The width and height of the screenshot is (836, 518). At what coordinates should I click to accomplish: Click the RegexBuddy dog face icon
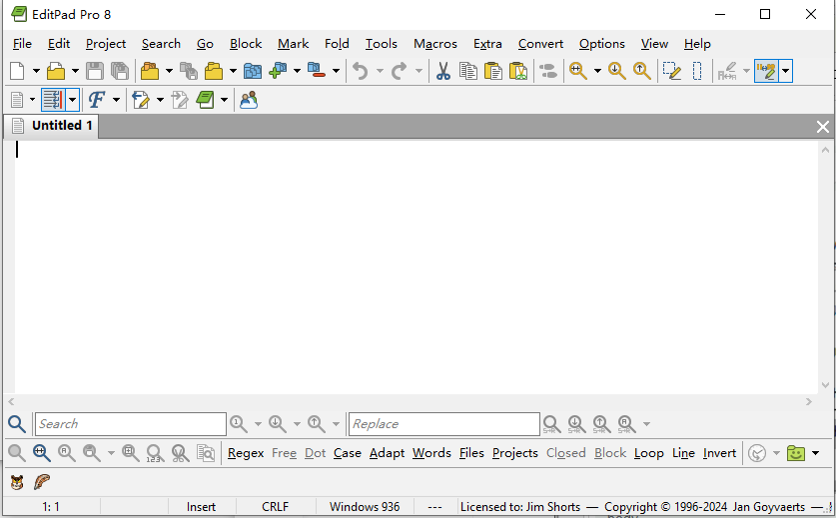click(17, 482)
